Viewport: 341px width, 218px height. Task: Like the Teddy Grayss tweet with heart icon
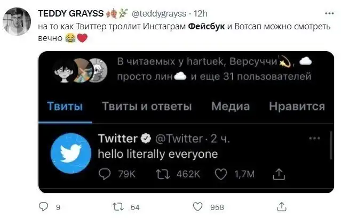point(197,207)
